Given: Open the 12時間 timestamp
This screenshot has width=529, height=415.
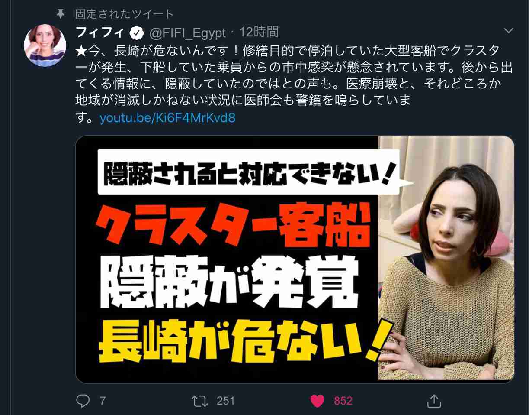Looking at the screenshot, I should [259, 32].
